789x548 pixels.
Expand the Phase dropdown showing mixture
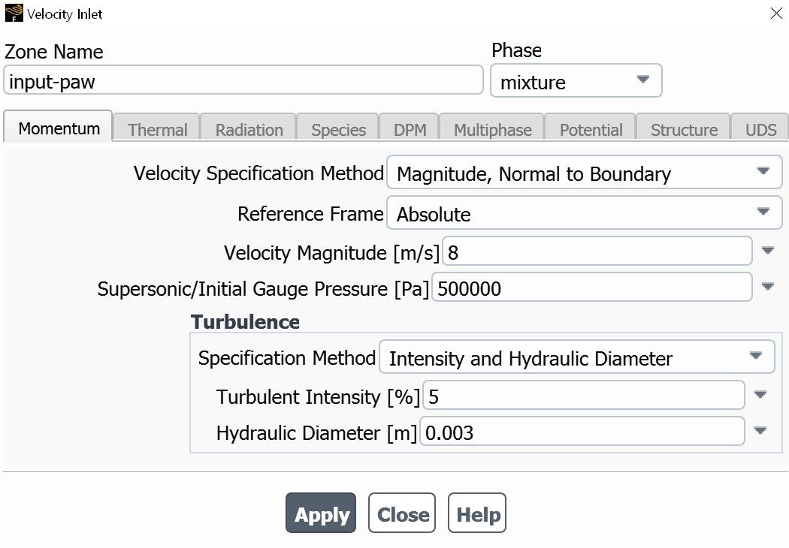coord(642,80)
